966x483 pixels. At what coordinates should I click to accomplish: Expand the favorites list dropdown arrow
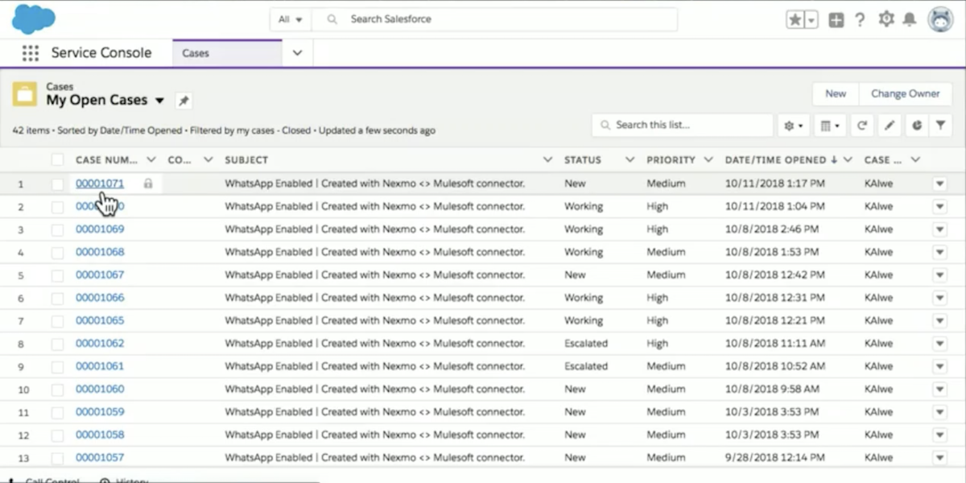[811, 20]
